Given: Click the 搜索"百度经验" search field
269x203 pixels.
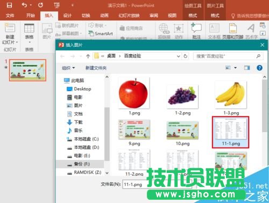Looking at the screenshot, I should point(228,56).
